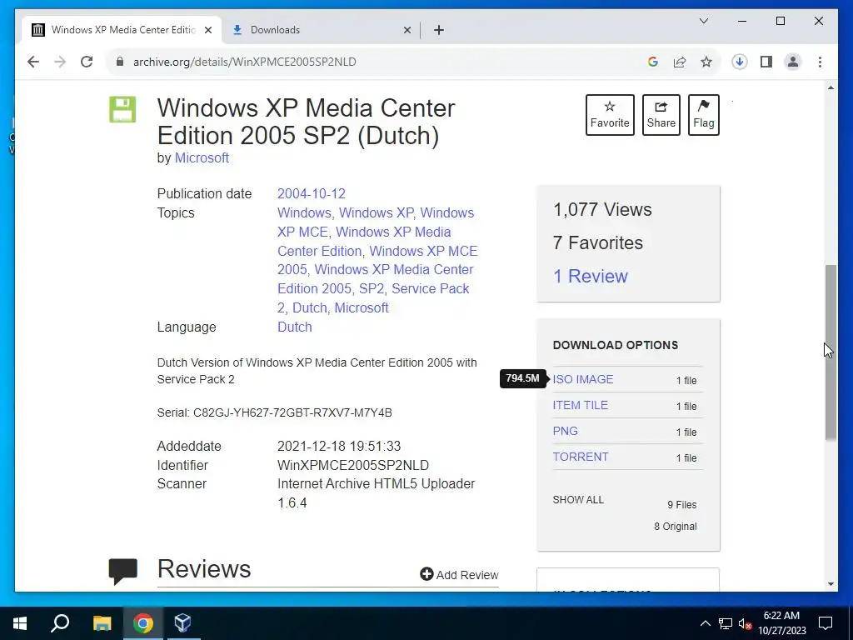This screenshot has height=640, width=853.
Task: Click the Flag button
Action: 703,115
